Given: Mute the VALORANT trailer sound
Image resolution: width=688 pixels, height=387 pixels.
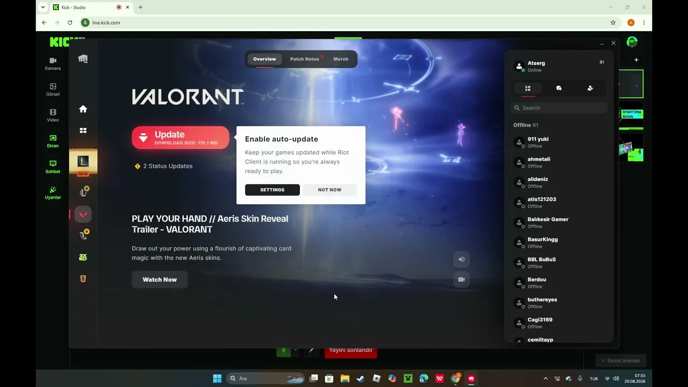Looking at the screenshot, I should [461, 259].
